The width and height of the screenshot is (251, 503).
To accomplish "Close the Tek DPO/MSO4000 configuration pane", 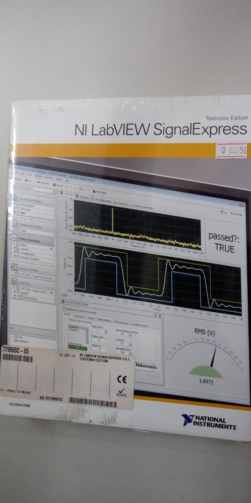I will tap(160, 316).
